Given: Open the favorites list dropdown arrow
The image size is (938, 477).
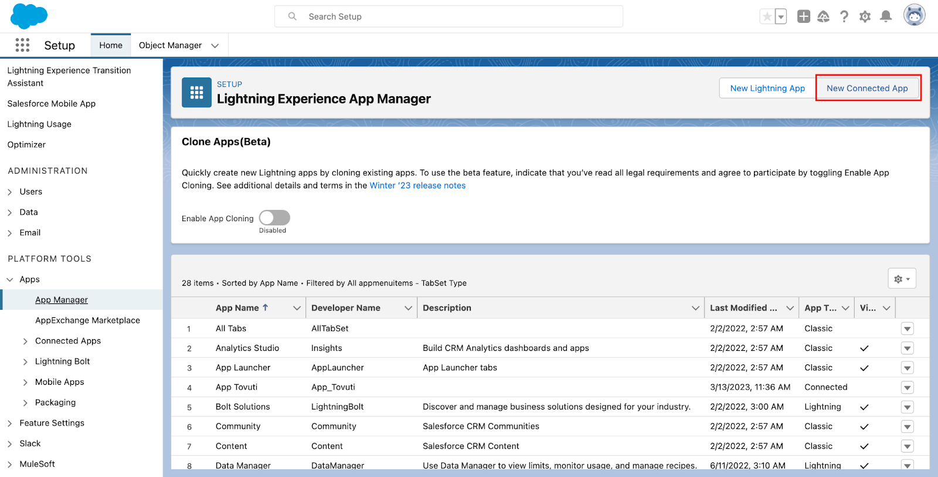Looking at the screenshot, I should [781, 16].
